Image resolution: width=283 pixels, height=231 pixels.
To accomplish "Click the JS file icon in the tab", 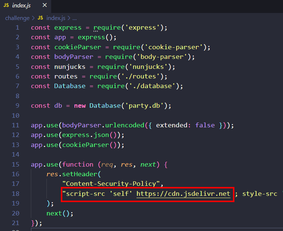I will pos(6,6).
